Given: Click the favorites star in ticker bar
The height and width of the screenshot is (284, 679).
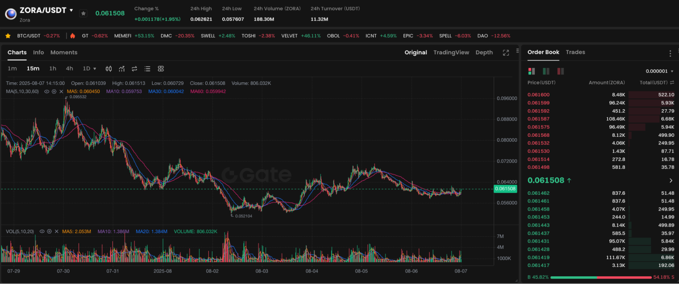Looking at the screenshot, I should [8, 36].
